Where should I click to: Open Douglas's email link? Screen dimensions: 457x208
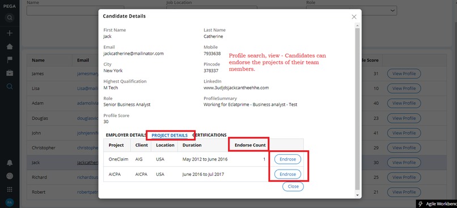pyautogui.click(x=88, y=118)
